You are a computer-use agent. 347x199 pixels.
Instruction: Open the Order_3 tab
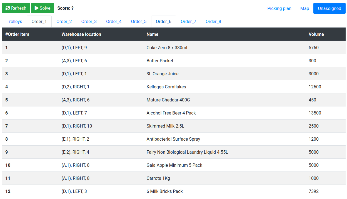pos(89,21)
